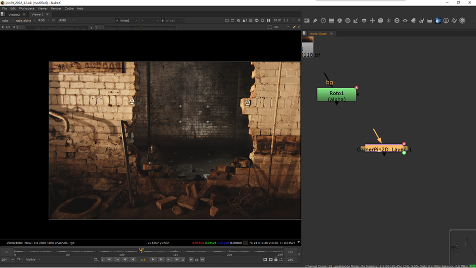This screenshot has width=476, height=268.
Task: Open the Particles nodes icon
Action: (388, 21)
